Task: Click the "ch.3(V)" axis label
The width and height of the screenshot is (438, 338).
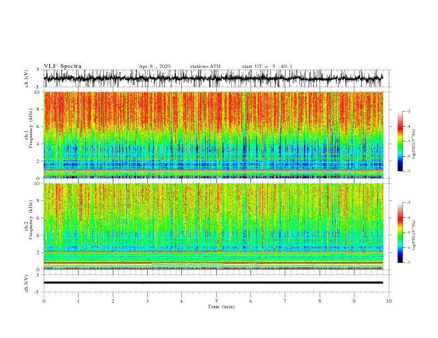Action: pos(27,283)
